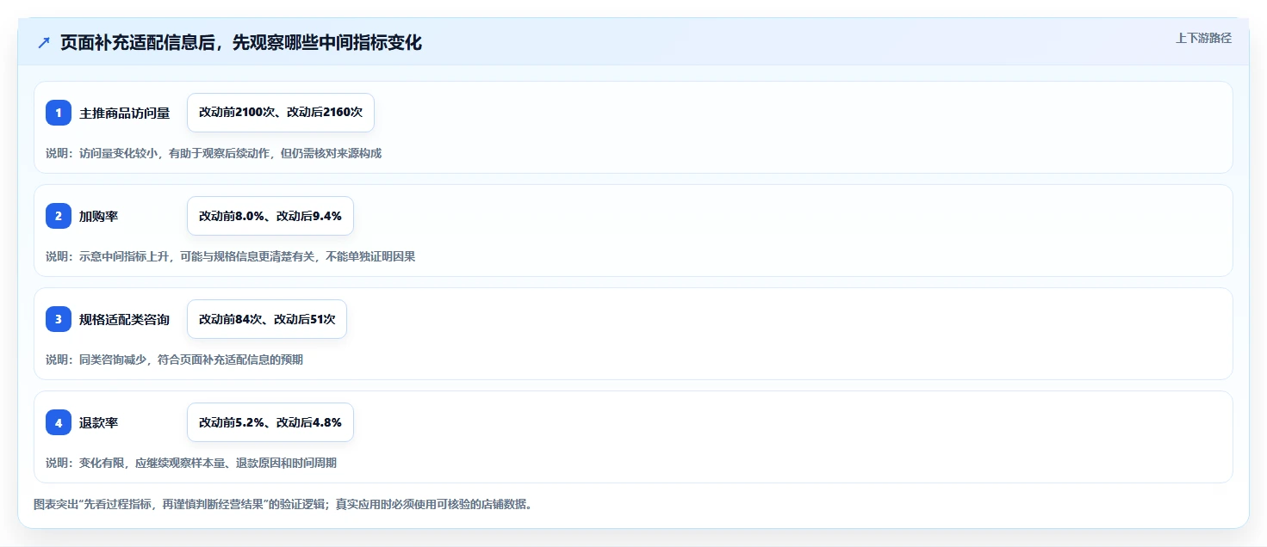Image resolution: width=1267 pixels, height=547 pixels.
Task: Click the 上下游路径 label
Action: coord(1204,38)
